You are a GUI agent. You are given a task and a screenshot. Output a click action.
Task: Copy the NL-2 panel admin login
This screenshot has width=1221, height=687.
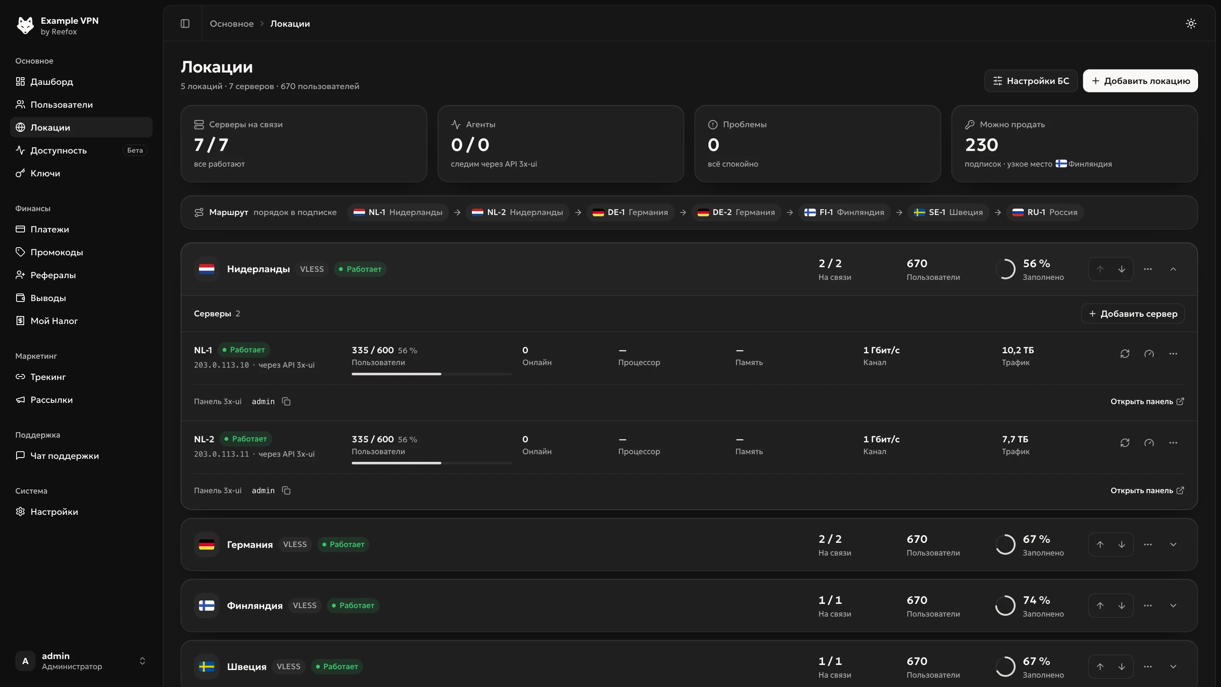(286, 491)
